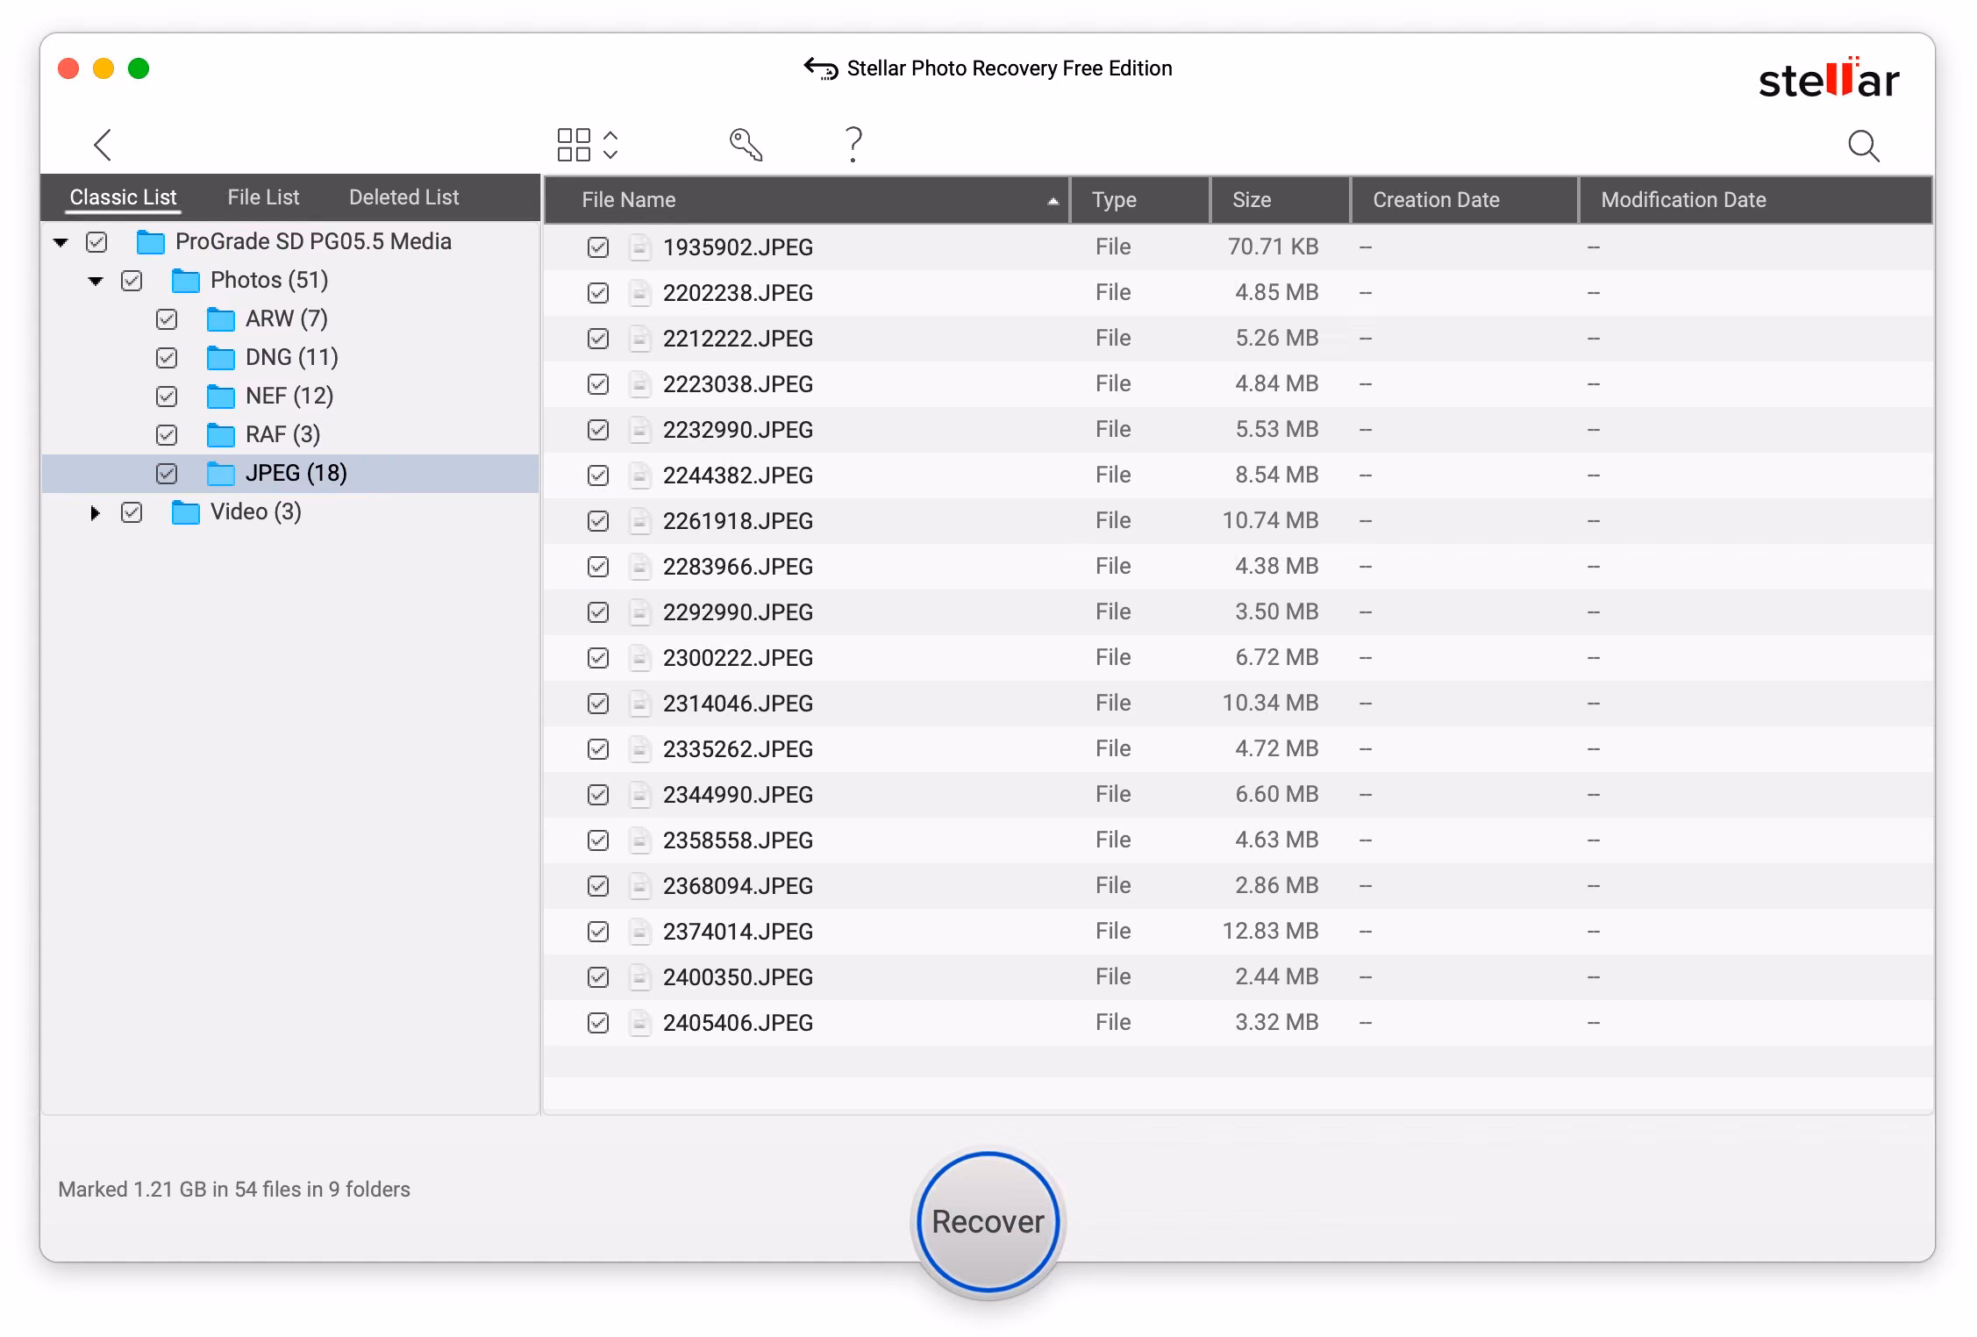Sort by Modification Date column header
Viewport: 1977px width, 1337px height.
(1756, 200)
